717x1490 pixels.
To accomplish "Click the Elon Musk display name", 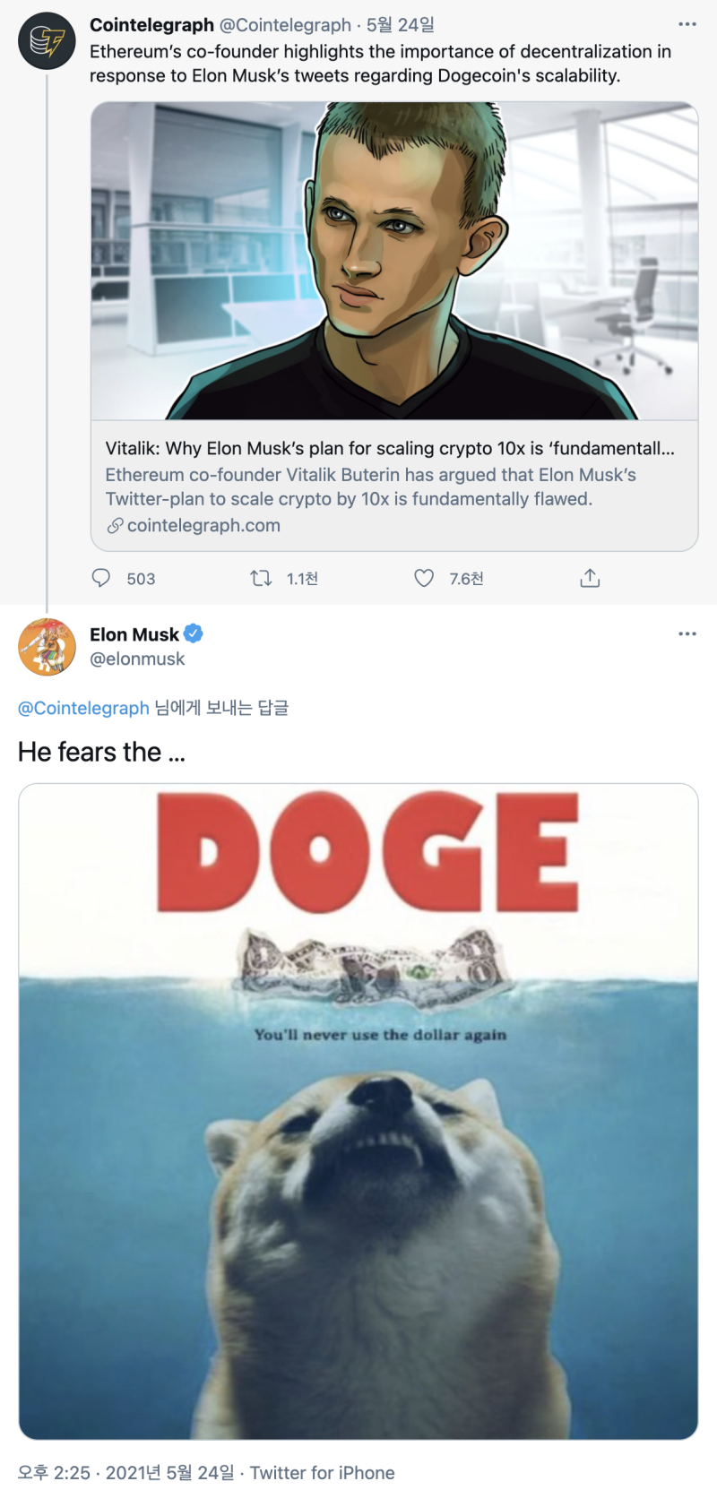I will [134, 634].
